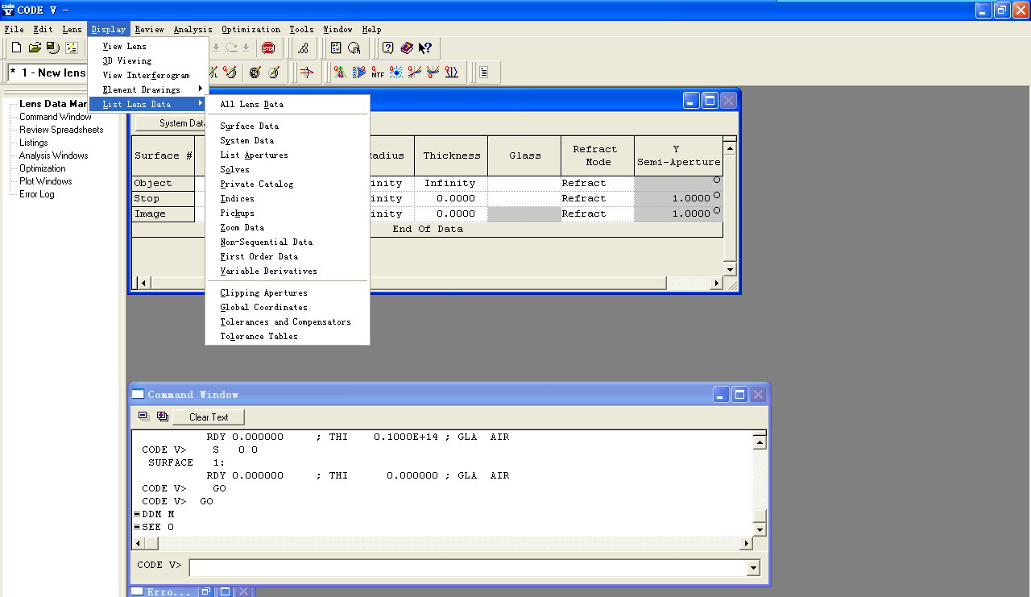Click the Quick MTF toolbar icon
Viewport: 1031px width, 597px height.
(378, 73)
